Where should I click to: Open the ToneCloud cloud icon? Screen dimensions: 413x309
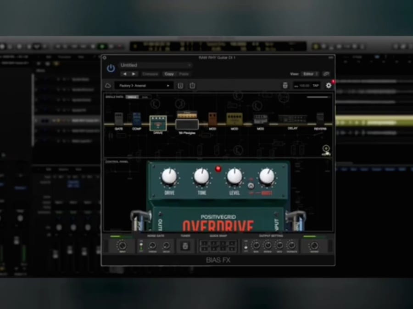tap(108, 86)
